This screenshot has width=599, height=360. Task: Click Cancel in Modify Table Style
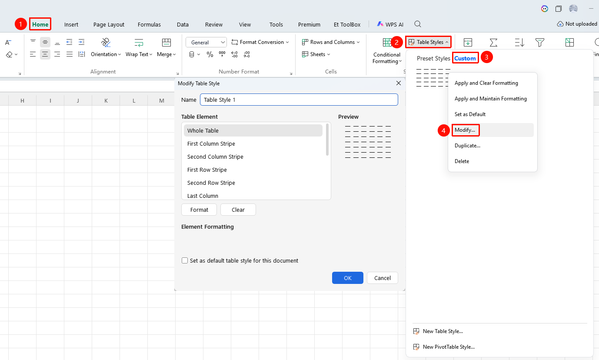[383, 278]
